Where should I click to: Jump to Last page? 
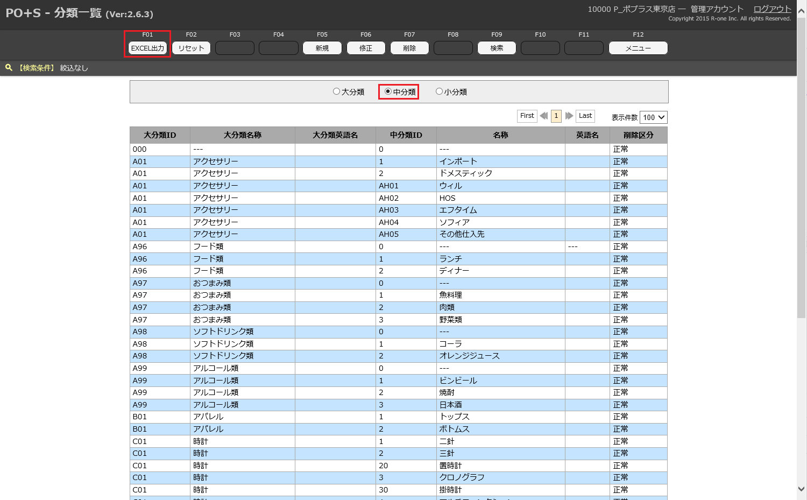pyautogui.click(x=585, y=116)
